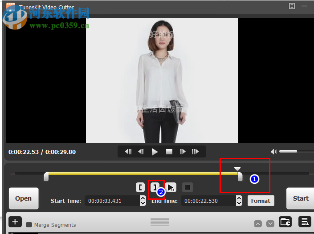
Task: Increase the Start Time value
Action: [143, 198]
